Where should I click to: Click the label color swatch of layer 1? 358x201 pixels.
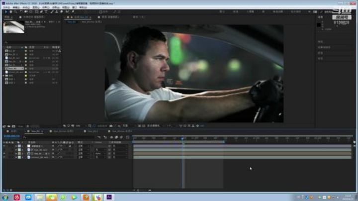coord(19,146)
